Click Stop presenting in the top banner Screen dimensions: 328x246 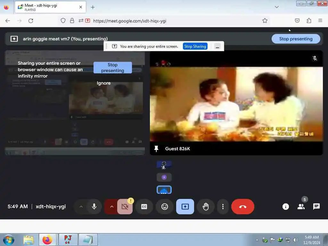(296, 39)
